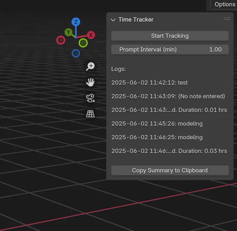Click the green Y axis gizmo handle
This screenshot has height=231, width=237.
click(68, 32)
